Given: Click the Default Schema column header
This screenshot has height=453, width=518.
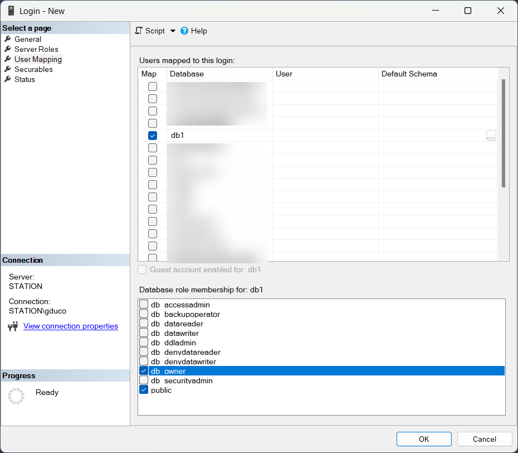Looking at the screenshot, I should (438, 74).
